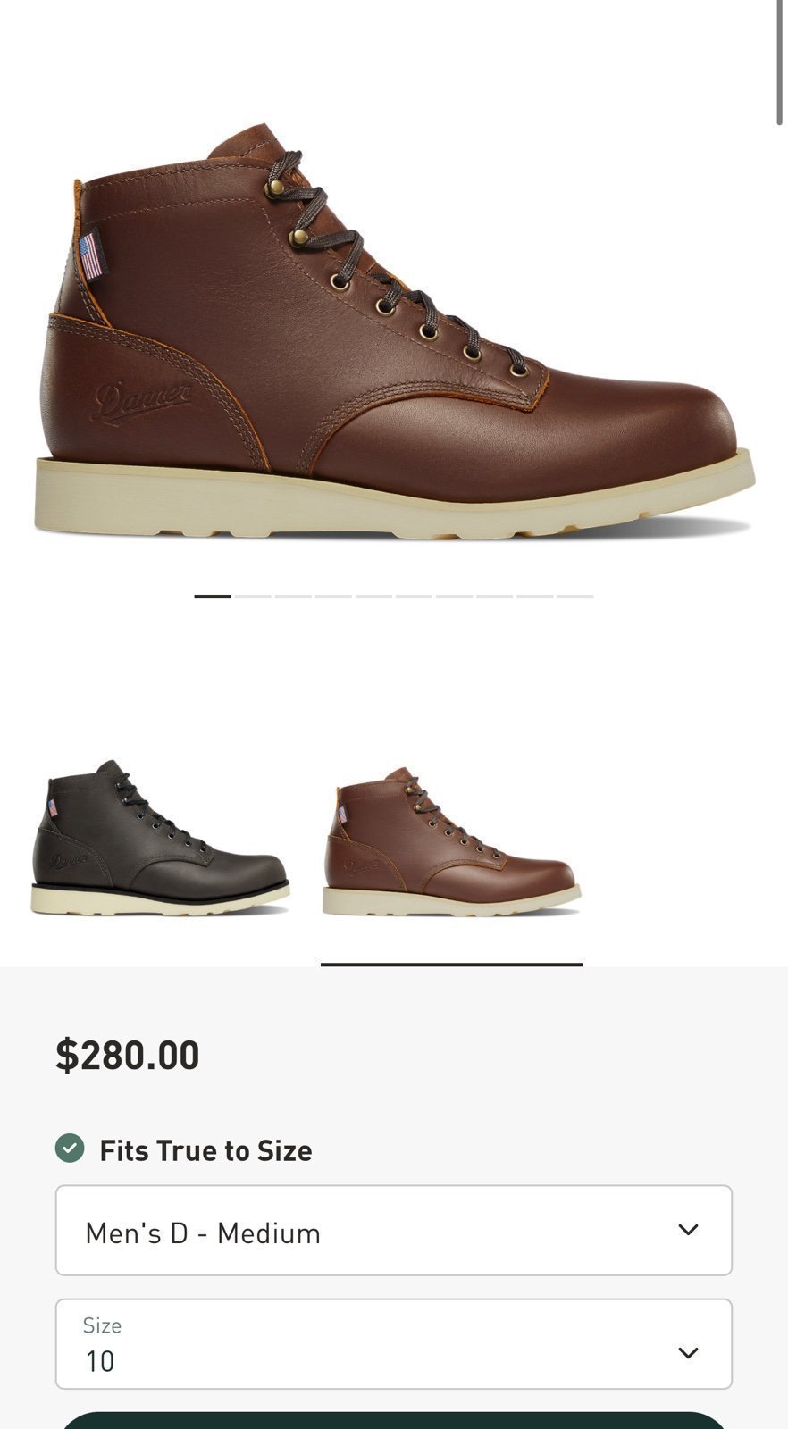Tap the $280.00 price text
788x1429 pixels.
click(x=128, y=1055)
